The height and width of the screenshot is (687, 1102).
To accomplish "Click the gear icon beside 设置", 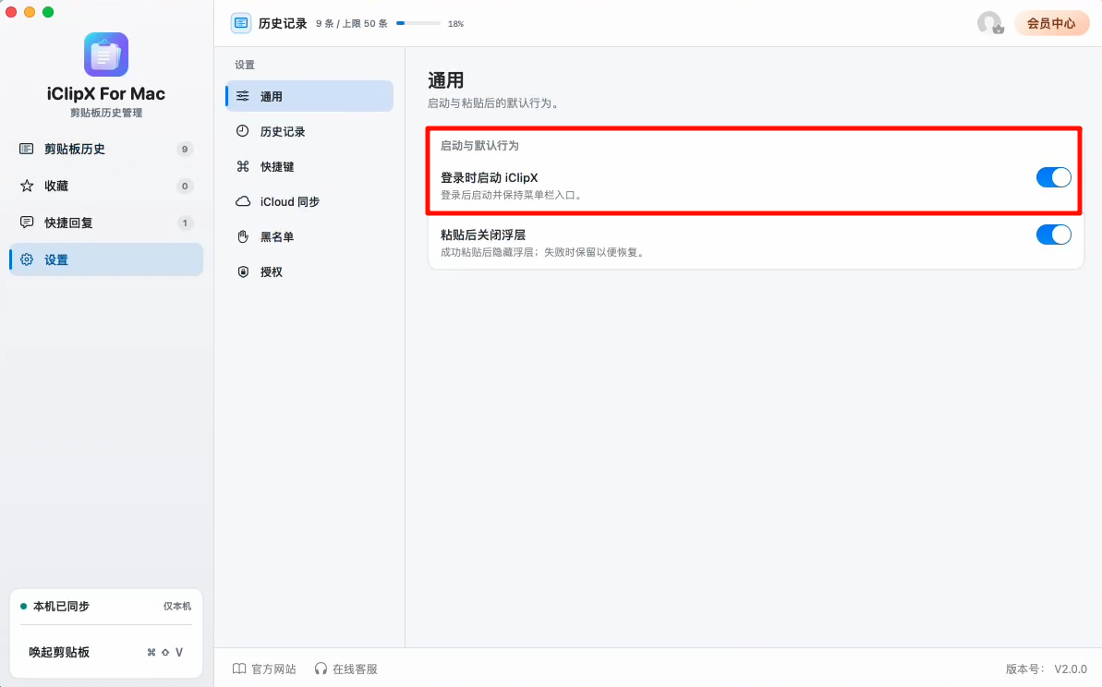I will [27, 259].
